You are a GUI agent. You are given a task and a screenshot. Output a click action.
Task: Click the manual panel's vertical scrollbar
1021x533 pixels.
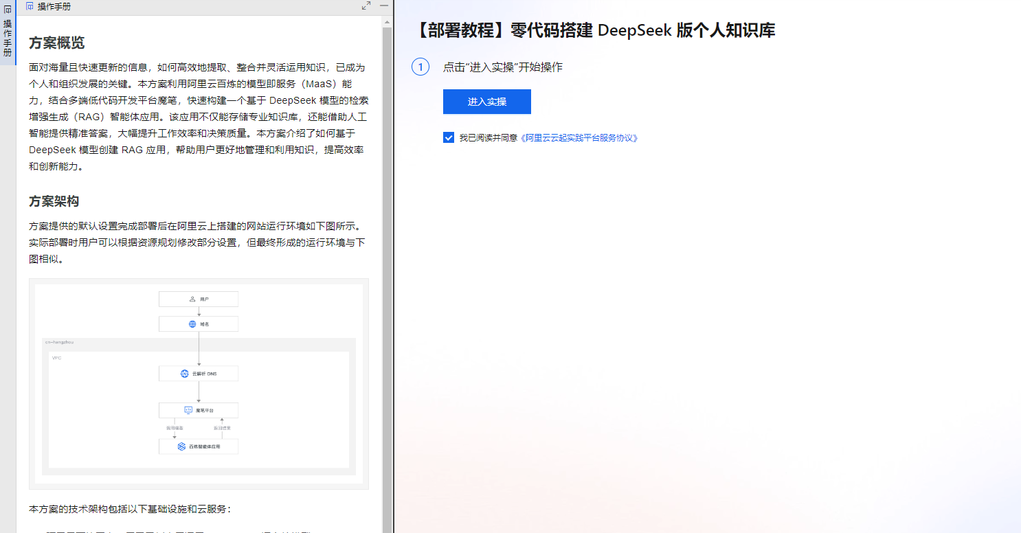387,275
